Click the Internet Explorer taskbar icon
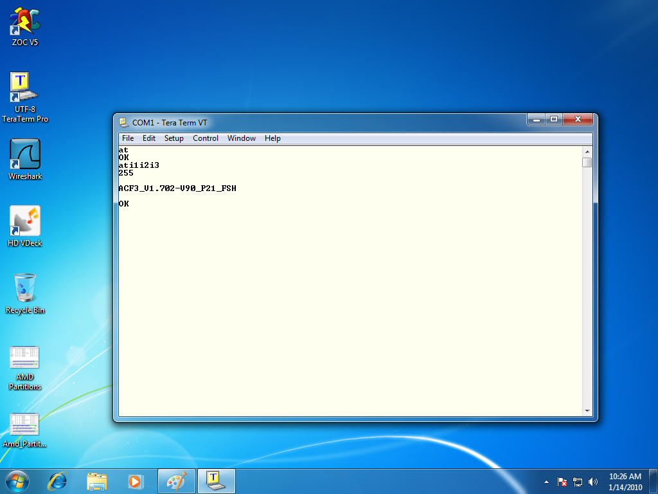This screenshot has height=494, width=658. click(x=58, y=480)
